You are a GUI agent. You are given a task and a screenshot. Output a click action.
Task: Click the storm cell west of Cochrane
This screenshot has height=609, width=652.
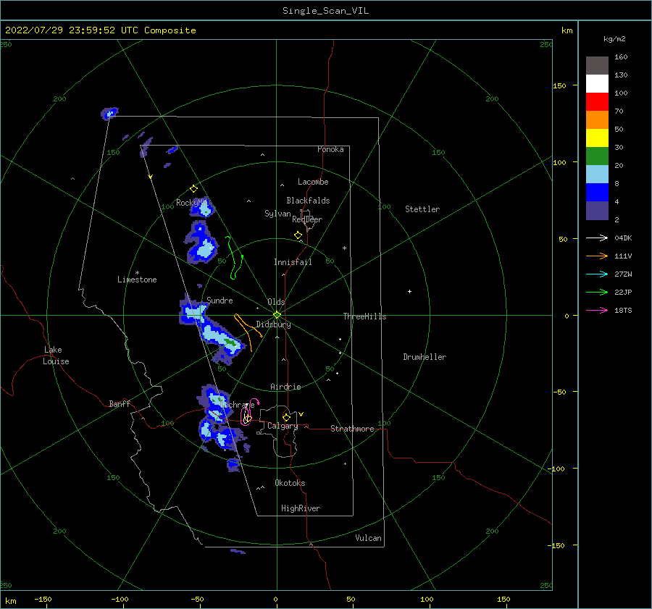215,403
